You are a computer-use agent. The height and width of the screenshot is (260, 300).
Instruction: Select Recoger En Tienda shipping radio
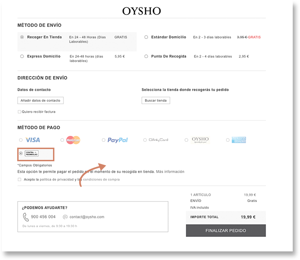point(22,37)
